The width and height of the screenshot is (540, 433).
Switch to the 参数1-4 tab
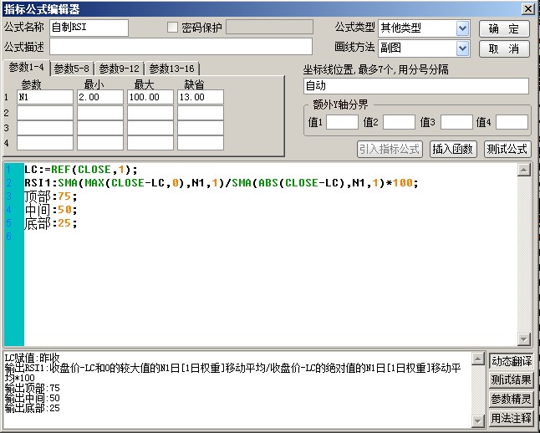pyautogui.click(x=27, y=67)
